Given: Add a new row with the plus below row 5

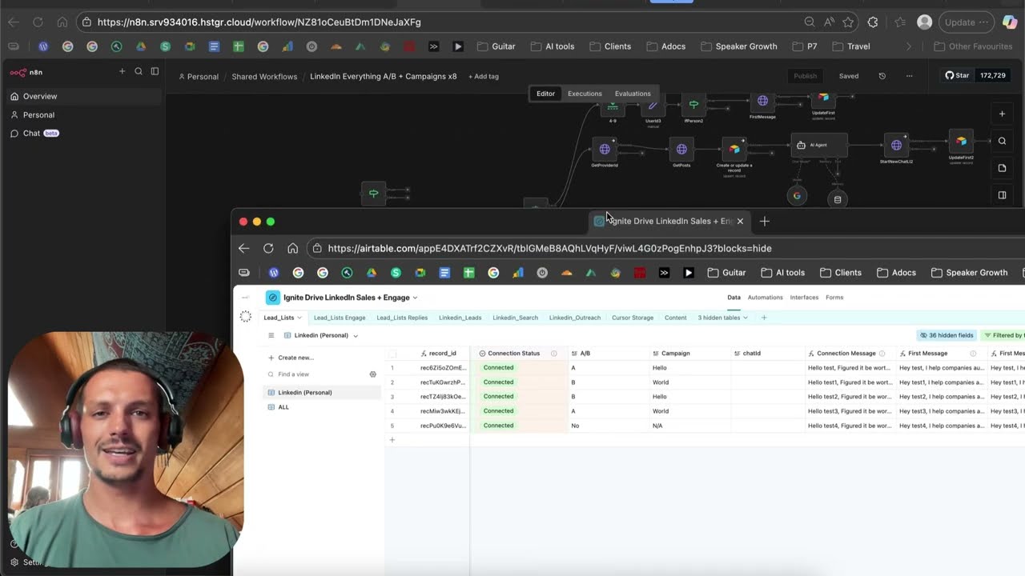Looking at the screenshot, I should (392, 439).
